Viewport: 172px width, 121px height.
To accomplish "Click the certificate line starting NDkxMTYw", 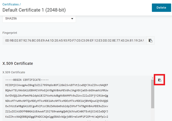I will pyautogui.click(x=57, y=101).
